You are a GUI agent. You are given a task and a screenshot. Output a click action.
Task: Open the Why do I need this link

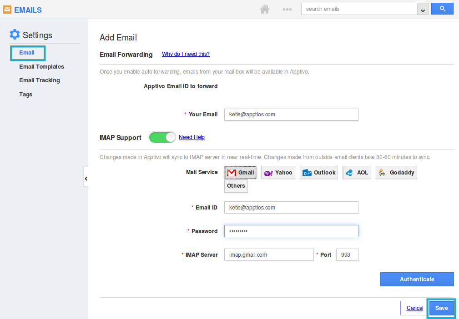pyautogui.click(x=186, y=54)
